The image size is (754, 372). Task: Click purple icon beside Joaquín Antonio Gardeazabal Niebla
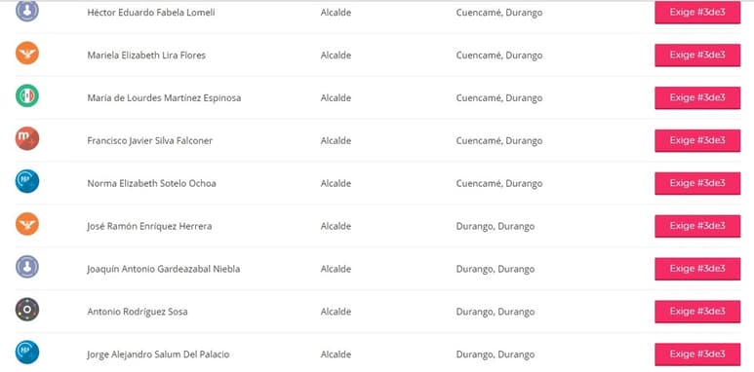tap(27, 267)
